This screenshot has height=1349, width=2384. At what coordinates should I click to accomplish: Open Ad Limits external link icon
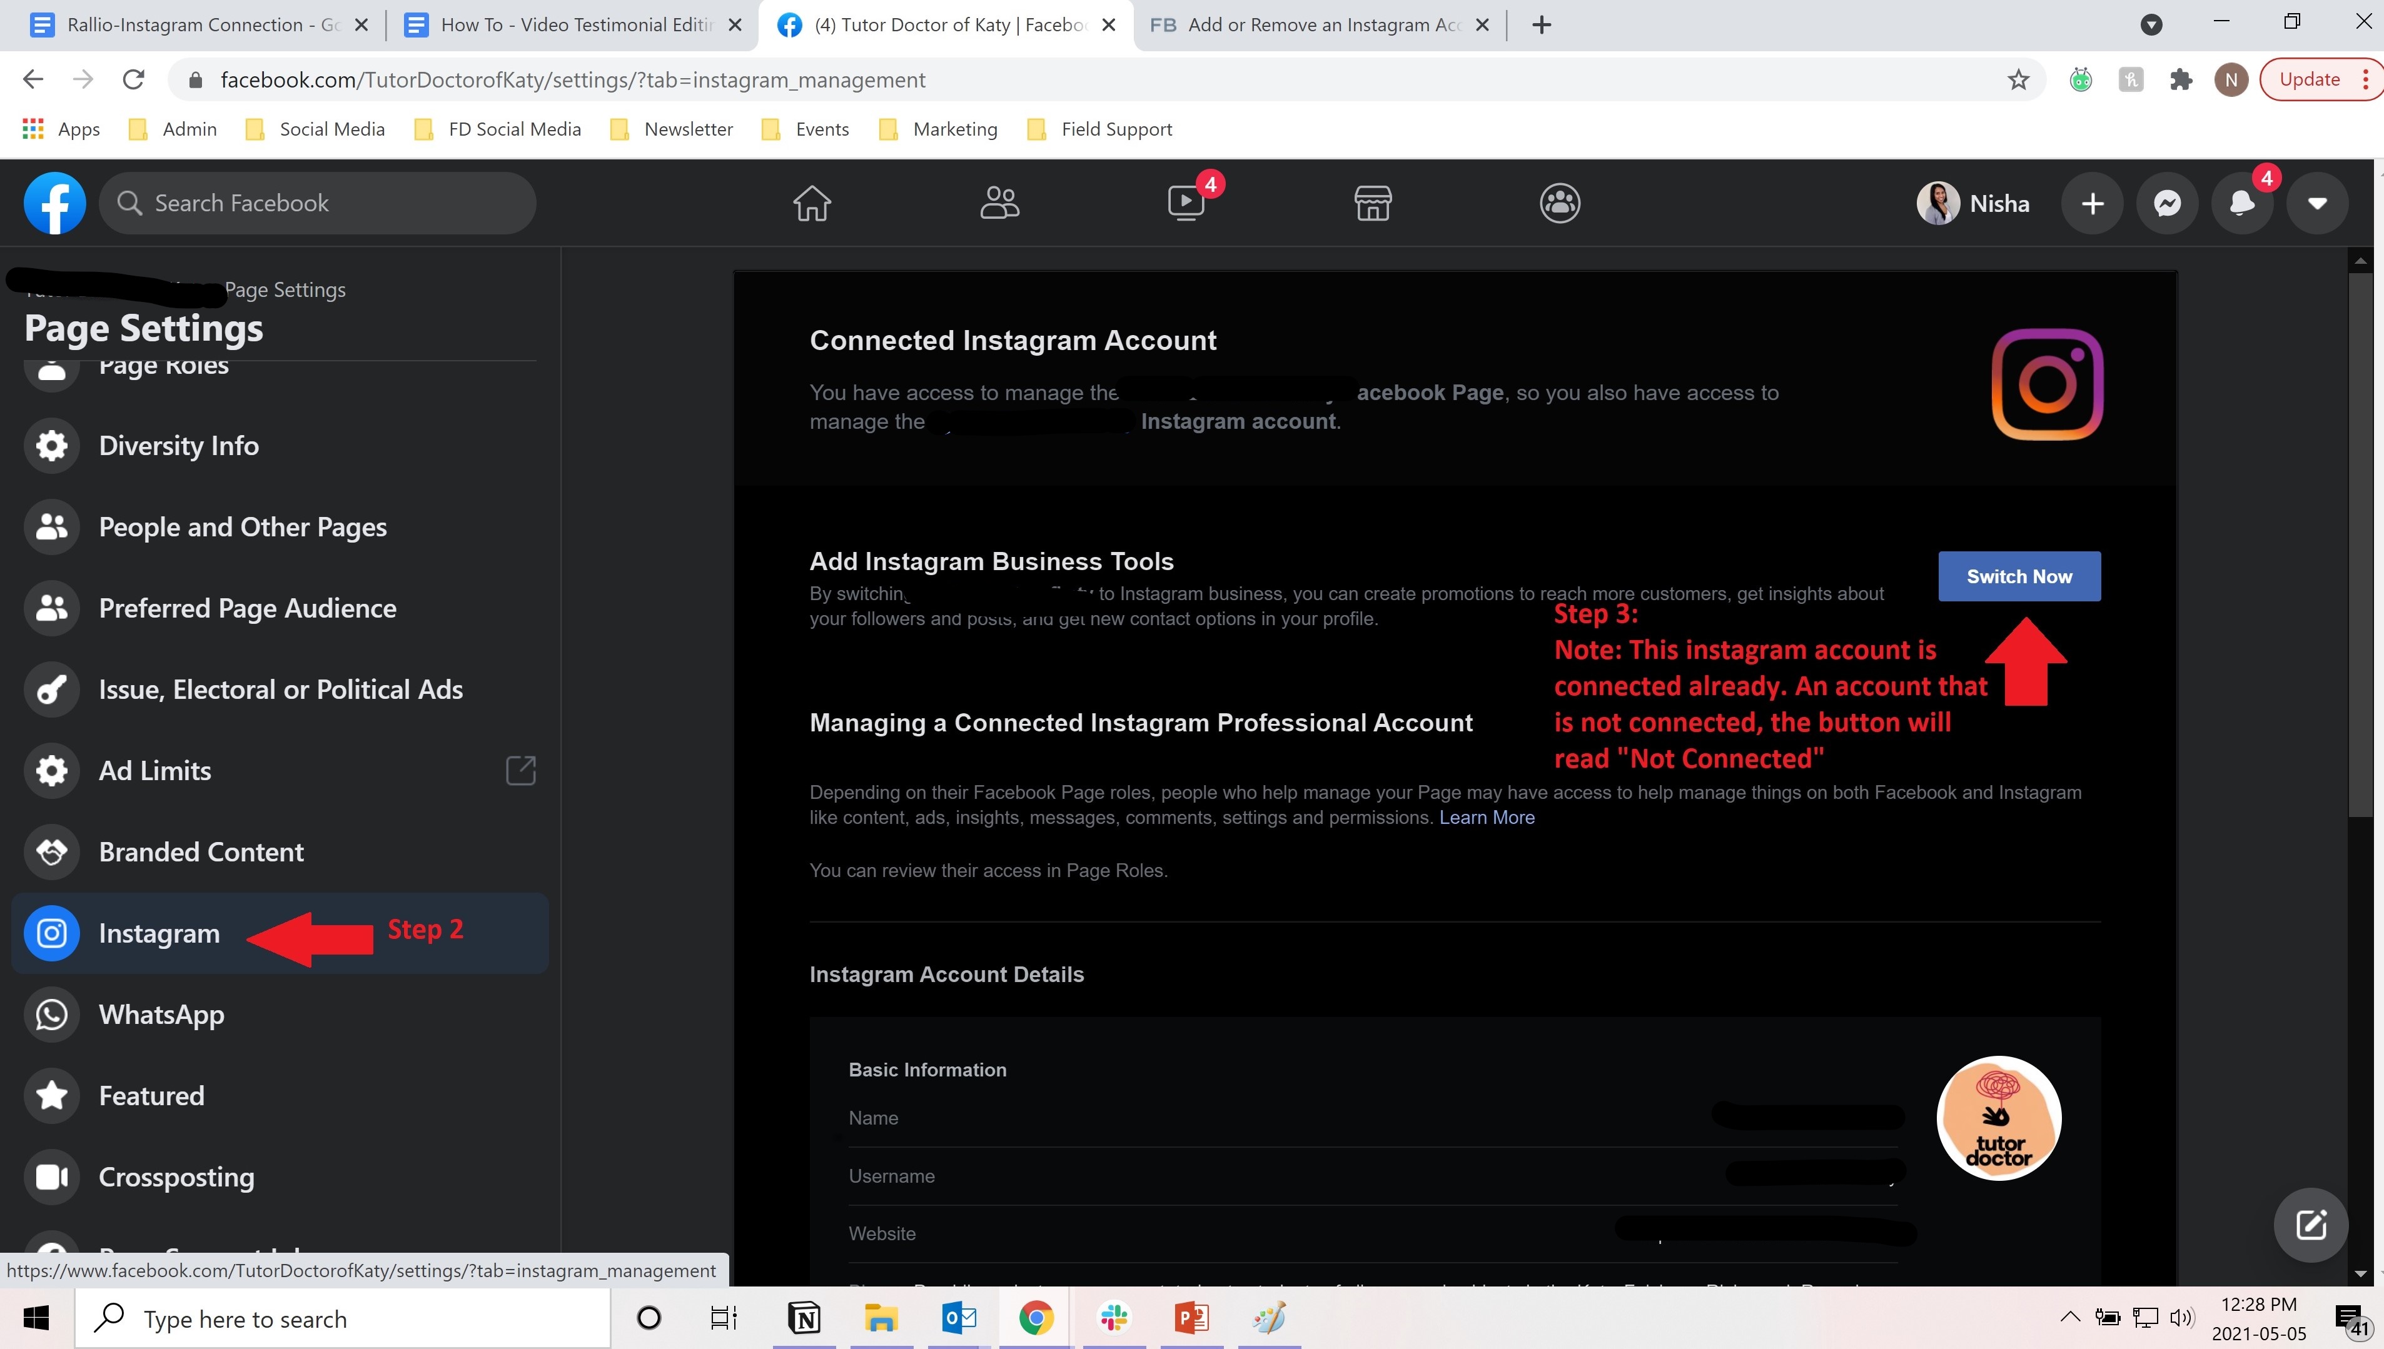point(521,770)
